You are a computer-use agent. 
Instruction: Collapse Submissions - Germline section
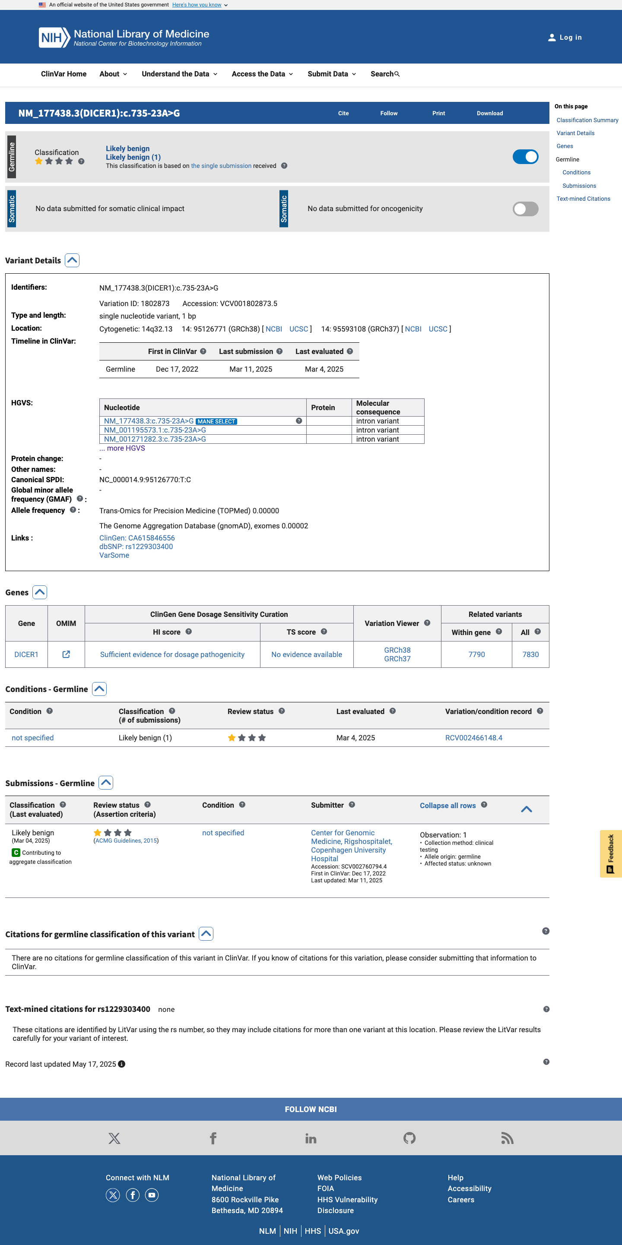pos(105,783)
